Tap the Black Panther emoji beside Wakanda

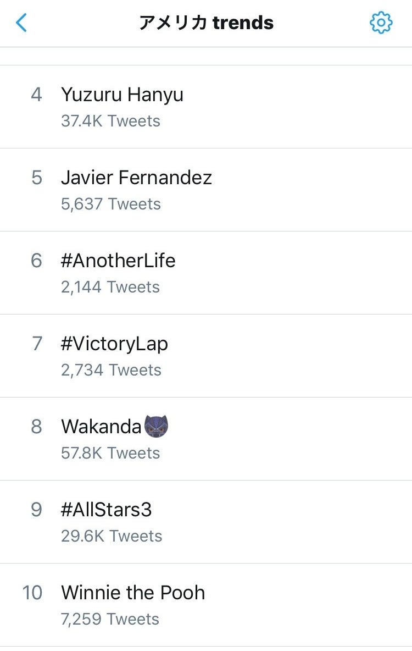[156, 426]
